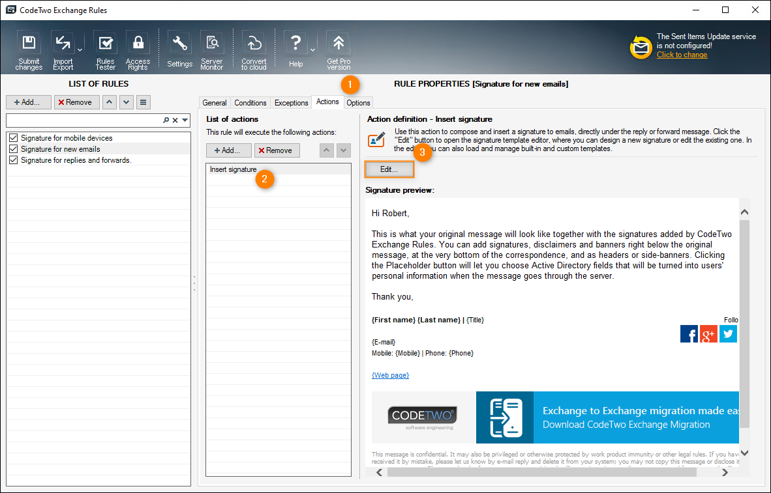Toggle the Signature for mobile devices checkbox
The width and height of the screenshot is (771, 493).
(13, 138)
